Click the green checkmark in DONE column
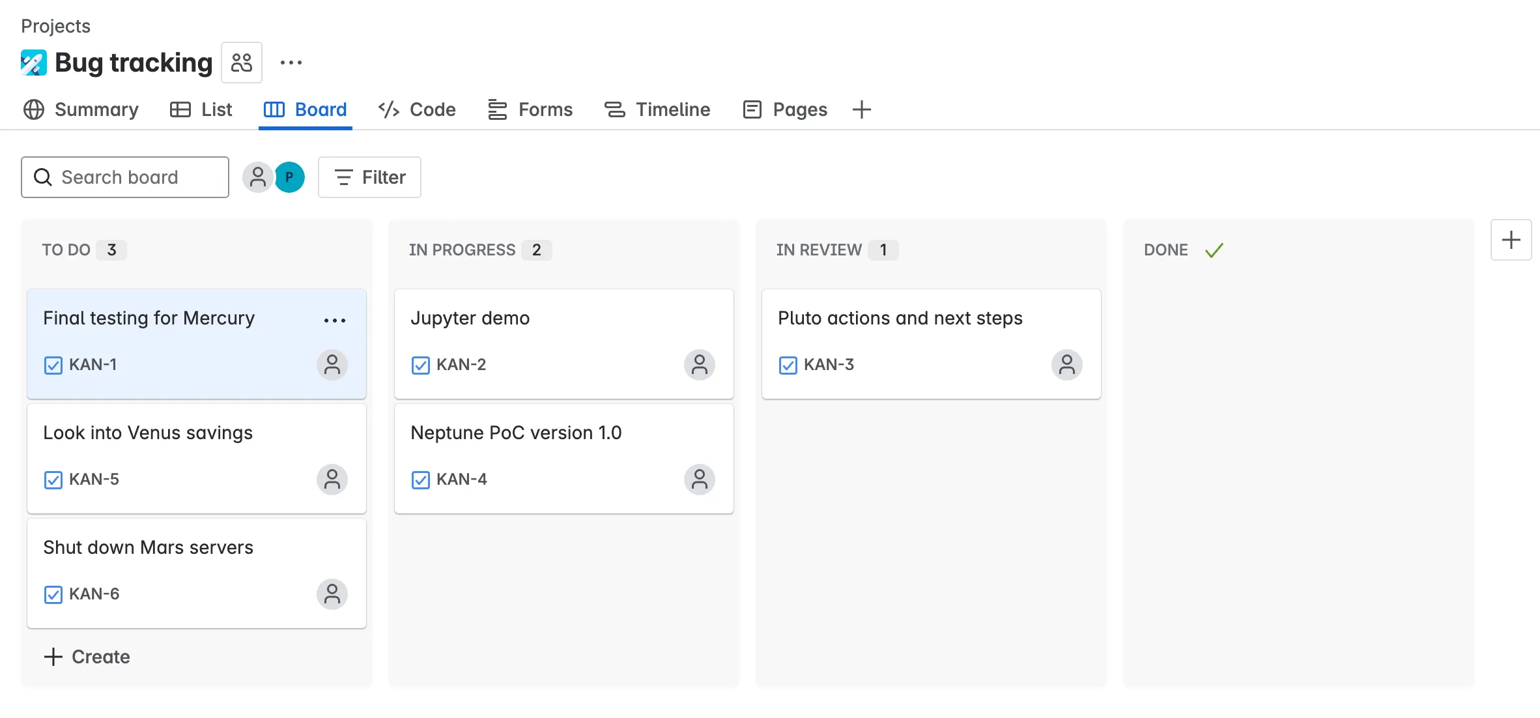The image size is (1540, 718). 1214,250
